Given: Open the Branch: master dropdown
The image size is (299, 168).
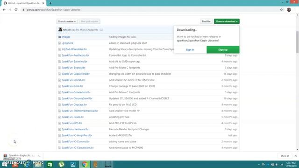Looking at the screenshot, I should coord(67,21).
